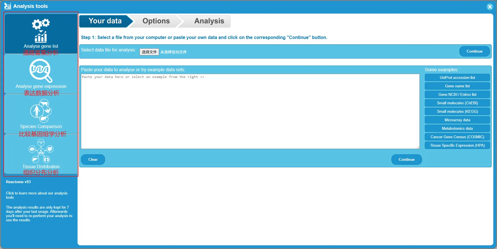This screenshot has height=249, width=497.
Task: Load the Small molecules (ChEBI) example
Action: pyautogui.click(x=457, y=103)
